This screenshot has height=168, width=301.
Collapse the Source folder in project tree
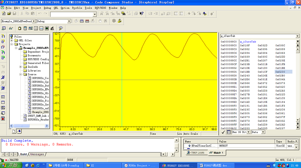pyautogui.click(x=20, y=74)
